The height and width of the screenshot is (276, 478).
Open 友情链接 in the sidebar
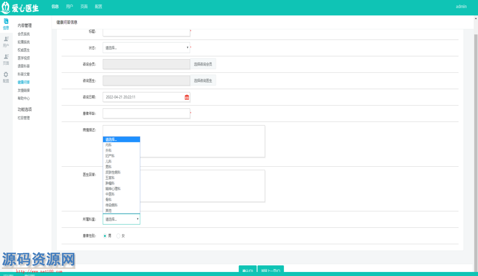(x=24, y=90)
